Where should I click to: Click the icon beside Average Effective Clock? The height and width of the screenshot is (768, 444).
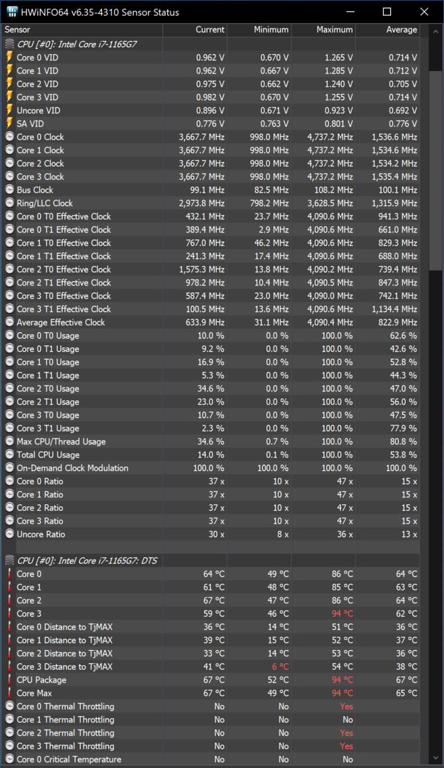coord(9,322)
